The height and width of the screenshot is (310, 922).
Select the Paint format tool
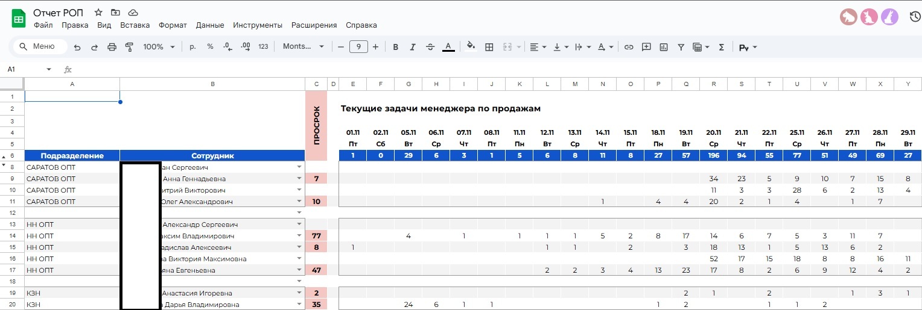click(x=129, y=47)
